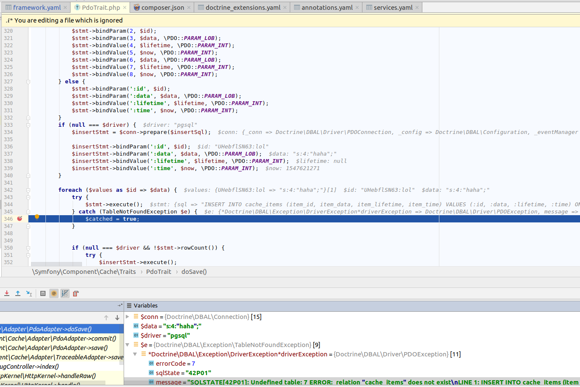Switch to the framework.yaml tab
The width and height of the screenshot is (580, 387).
[37, 7]
